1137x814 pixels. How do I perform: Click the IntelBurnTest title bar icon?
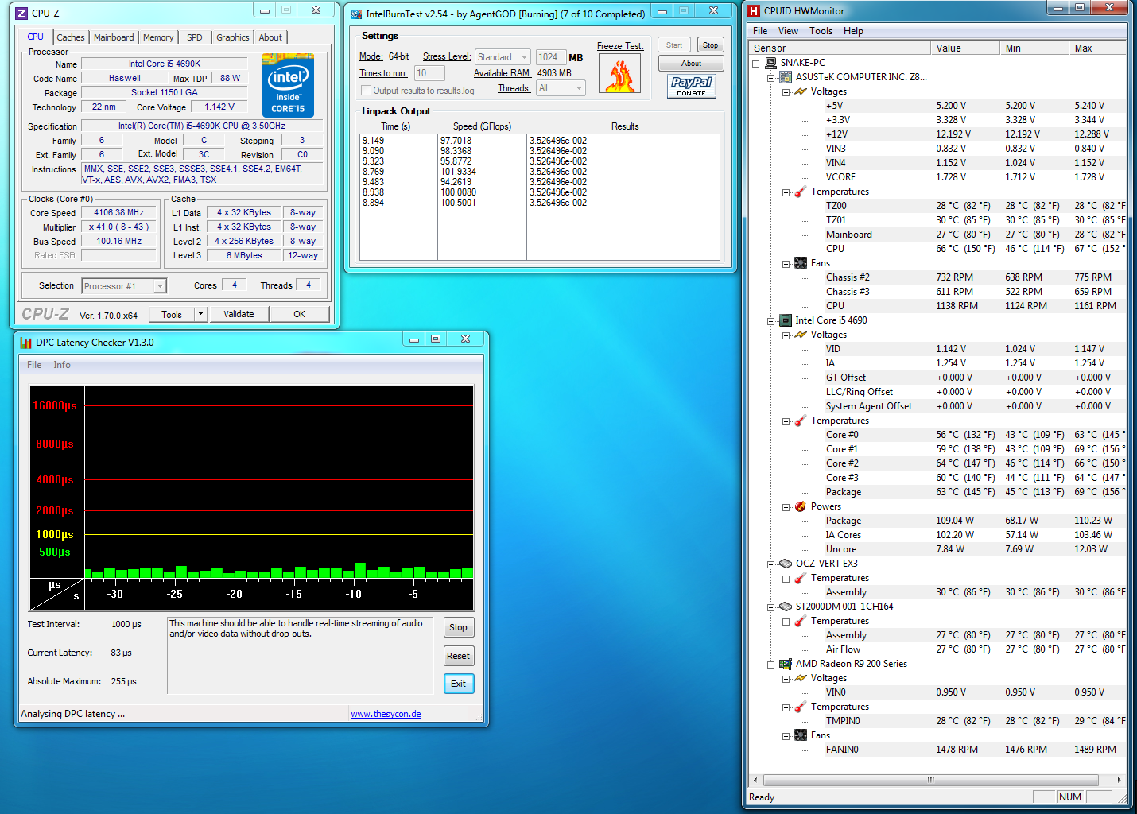(x=356, y=14)
